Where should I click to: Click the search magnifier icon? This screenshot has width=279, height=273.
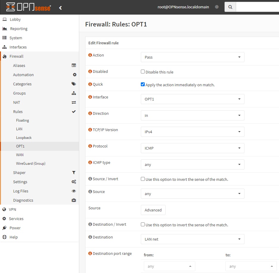230,7
